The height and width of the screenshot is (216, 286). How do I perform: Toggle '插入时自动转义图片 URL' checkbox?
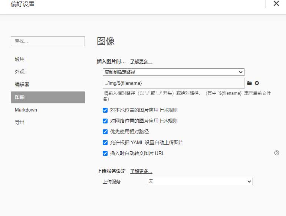click(x=105, y=153)
